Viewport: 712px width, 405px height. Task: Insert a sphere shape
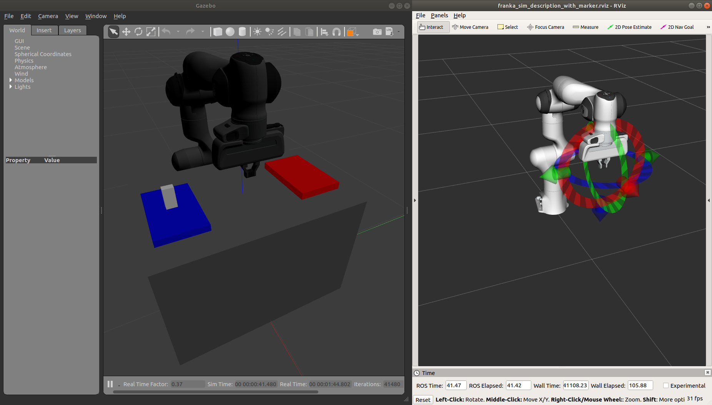point(230,32)
